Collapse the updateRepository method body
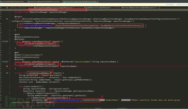 [x=10, y=62]
